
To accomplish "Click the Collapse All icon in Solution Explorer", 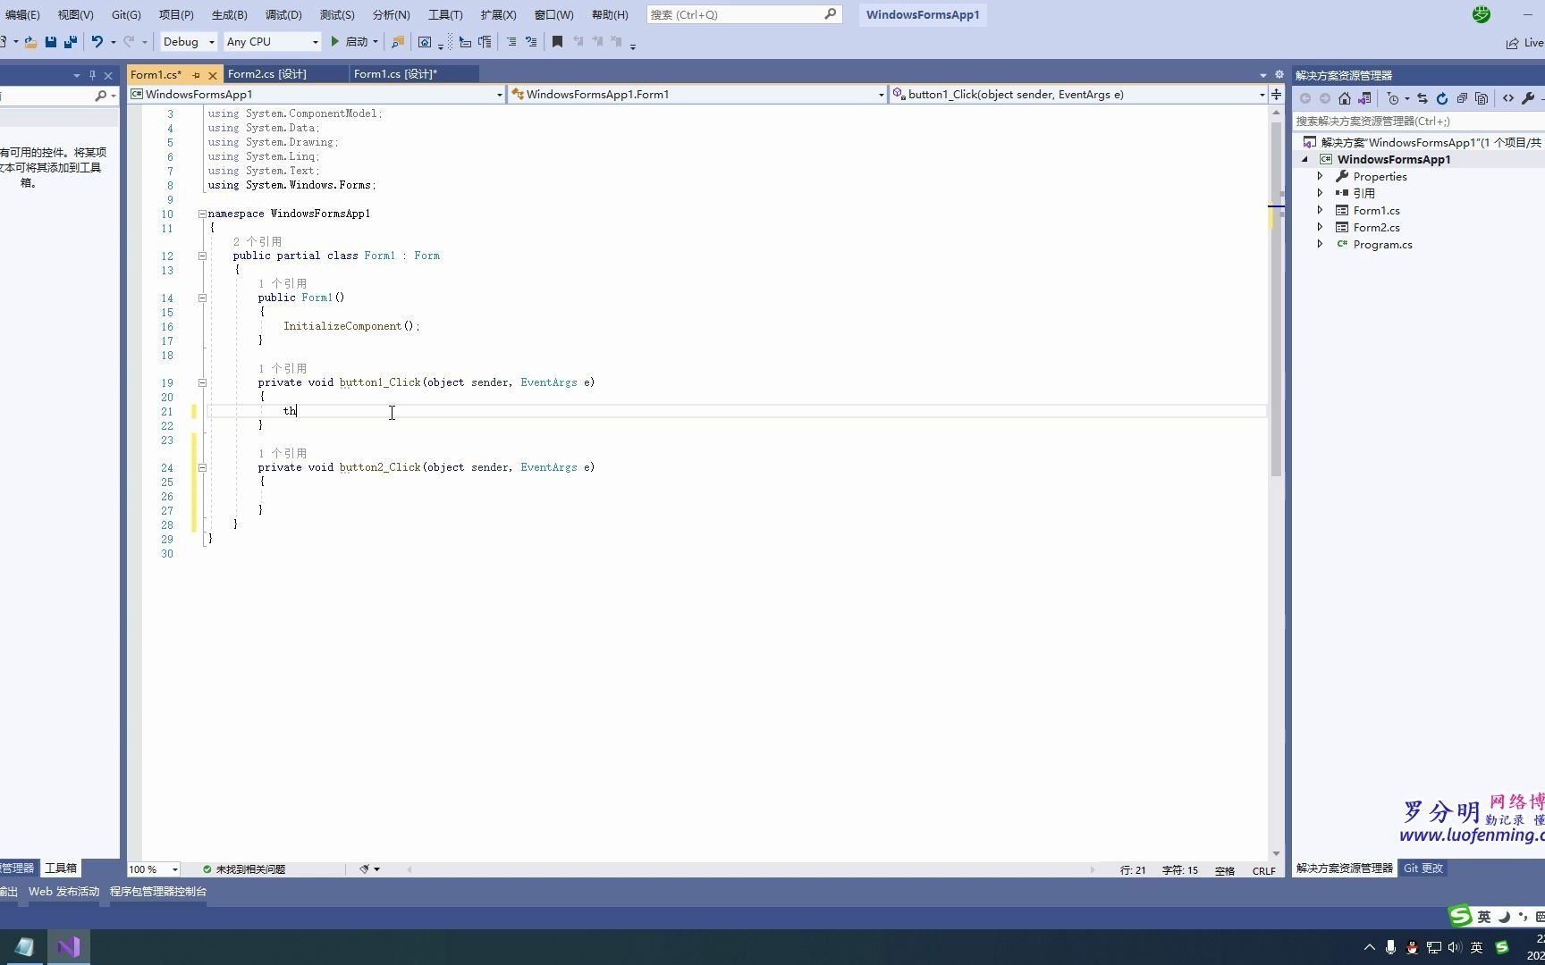I will (x=1463, y=98).
